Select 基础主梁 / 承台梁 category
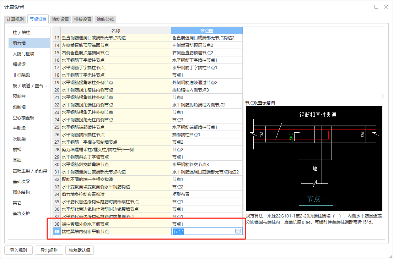 [x=29, y=171]
